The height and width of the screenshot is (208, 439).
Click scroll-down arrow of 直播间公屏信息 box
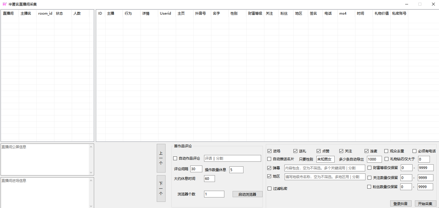(91, 173)
